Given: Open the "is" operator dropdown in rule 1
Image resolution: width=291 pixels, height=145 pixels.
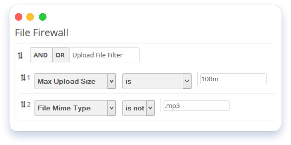Looking at the screenshot, I should (x=157, y=81).
